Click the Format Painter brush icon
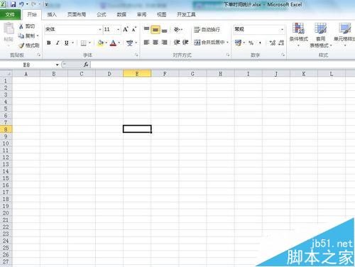The image size is (355, 267). point(21,45)
